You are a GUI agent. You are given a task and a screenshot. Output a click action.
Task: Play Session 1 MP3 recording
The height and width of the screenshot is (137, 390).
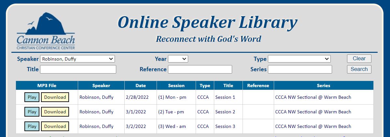point(32,97)
